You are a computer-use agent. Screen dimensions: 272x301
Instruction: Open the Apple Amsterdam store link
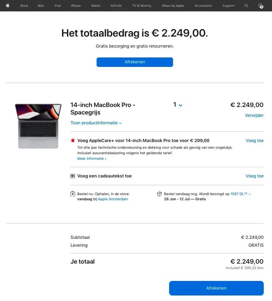click(x=113, y=199)
